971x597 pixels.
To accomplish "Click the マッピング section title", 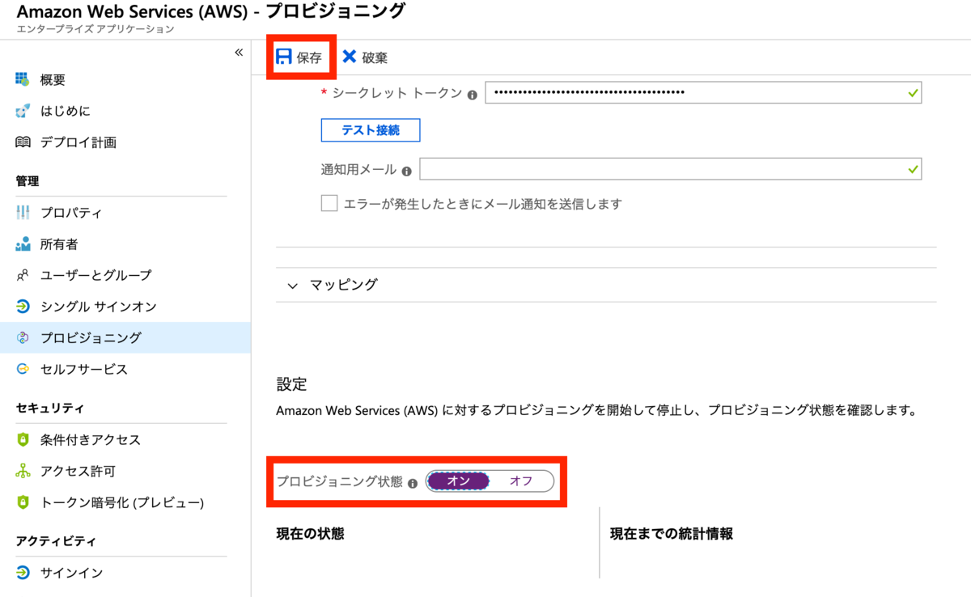I will 343,285.
